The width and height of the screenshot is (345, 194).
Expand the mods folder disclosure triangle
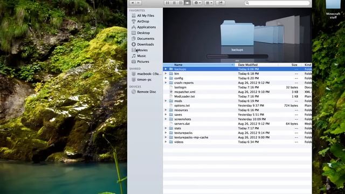tap(166, 101)
